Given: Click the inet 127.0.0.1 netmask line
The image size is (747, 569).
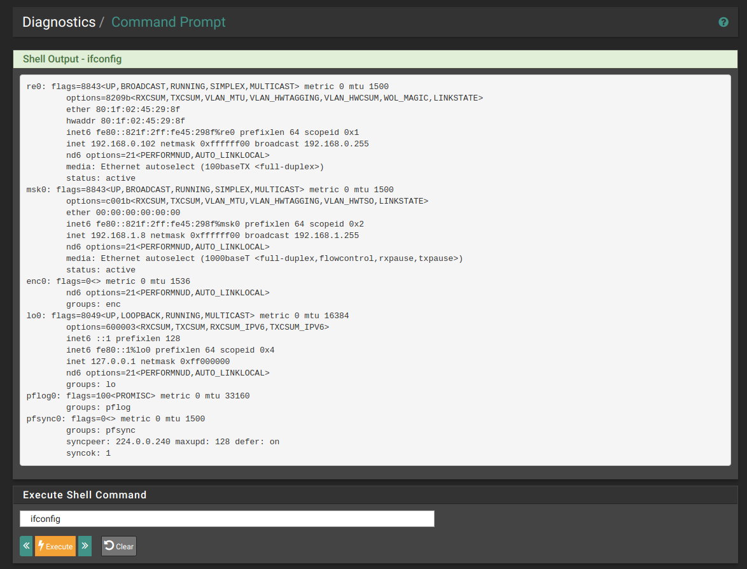Looking at the screenshot, I should coord(148,362).
